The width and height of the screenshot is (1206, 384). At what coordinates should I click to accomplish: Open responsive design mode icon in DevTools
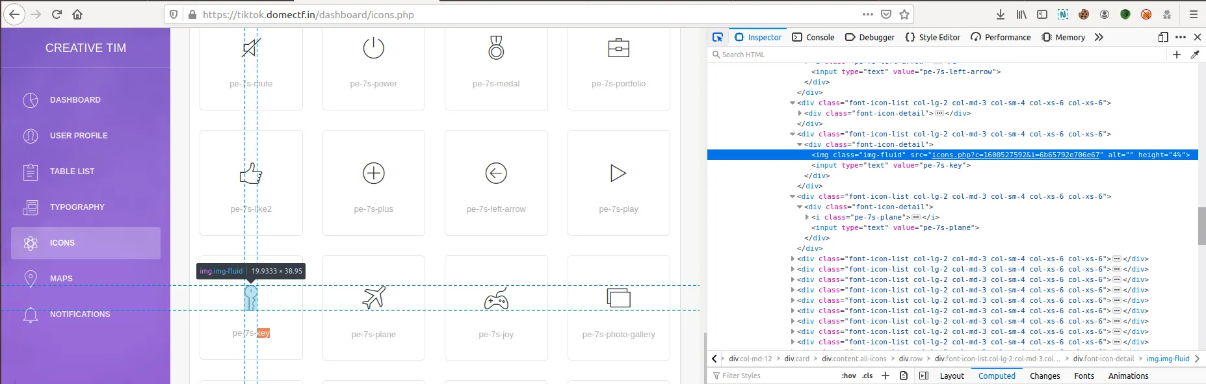1163,37
